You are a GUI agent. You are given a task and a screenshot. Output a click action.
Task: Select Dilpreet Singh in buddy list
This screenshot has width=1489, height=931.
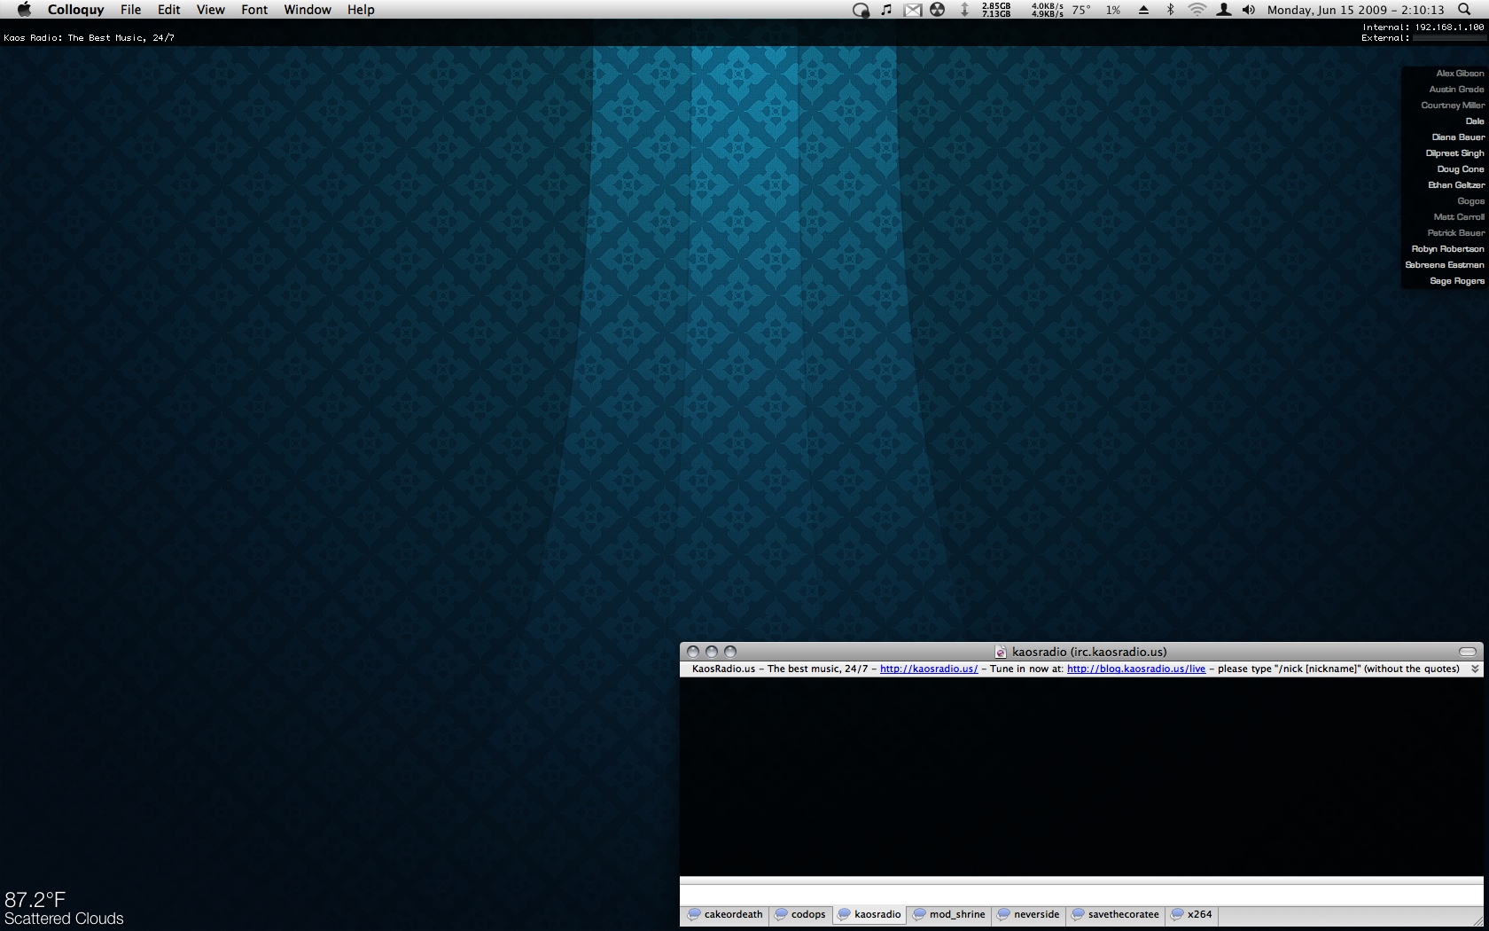click(1454, 153)
